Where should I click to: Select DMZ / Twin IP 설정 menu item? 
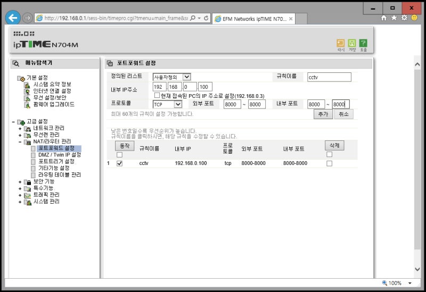[60, 155]
